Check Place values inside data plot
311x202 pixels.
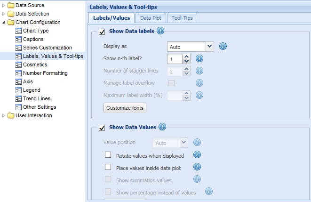tap(108, 167)
